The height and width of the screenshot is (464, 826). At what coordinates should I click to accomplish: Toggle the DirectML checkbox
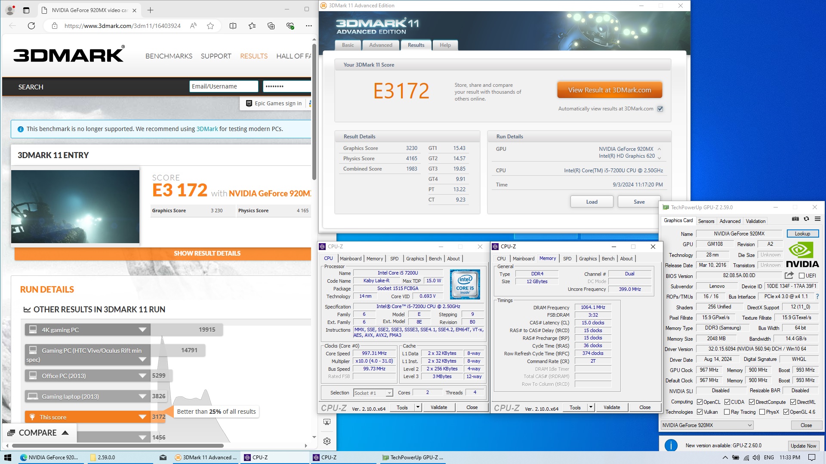pos(793,402)
